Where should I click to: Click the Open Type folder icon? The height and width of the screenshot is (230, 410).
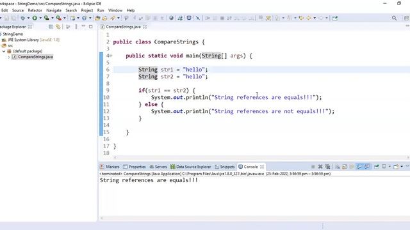(x=97, y=18)
